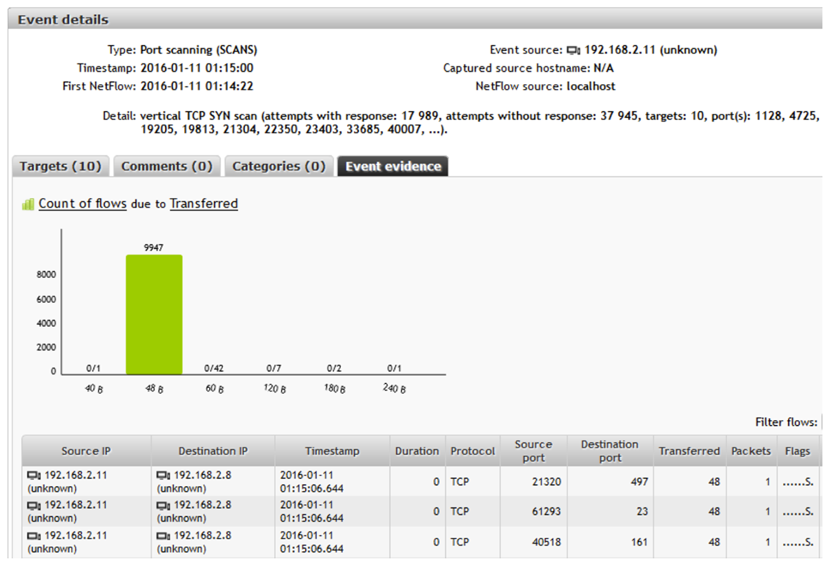Click source host icon in row with port 61293
828x567 pixels.
[x=34, y=506]
